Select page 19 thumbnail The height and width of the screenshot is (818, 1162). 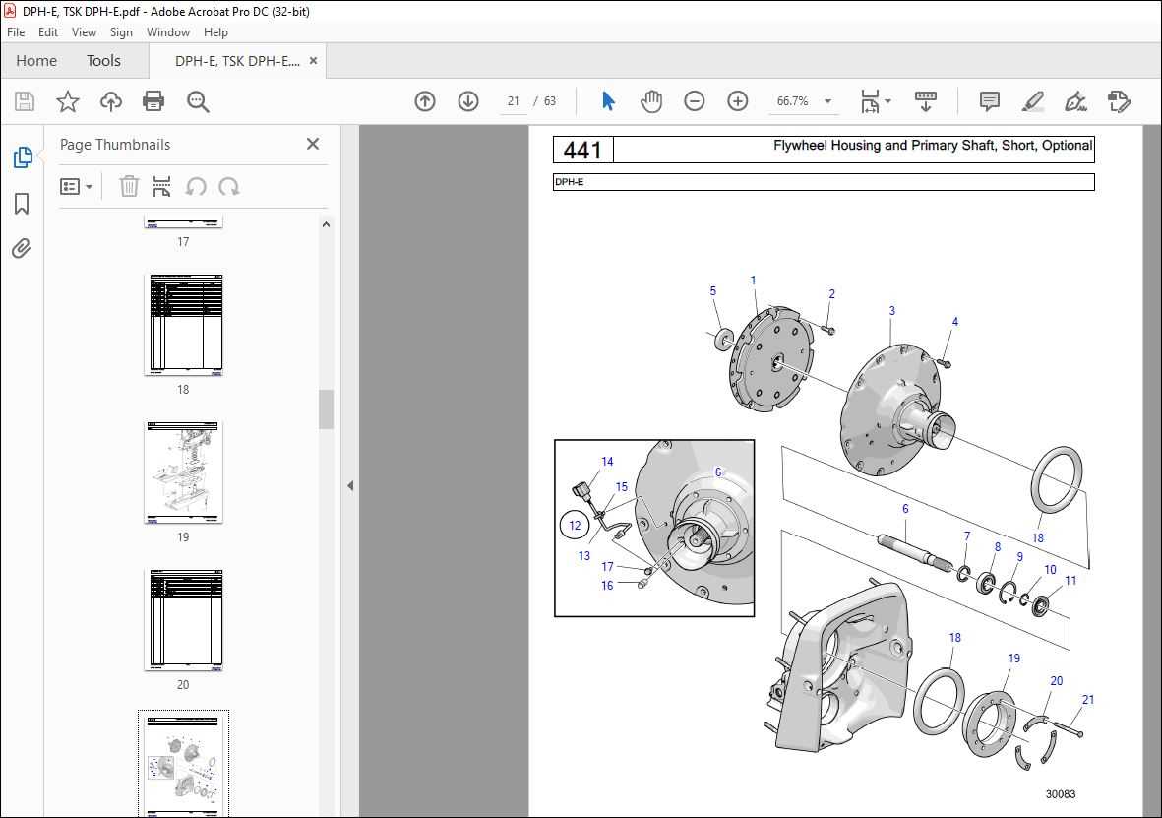[x=183, y=472]
